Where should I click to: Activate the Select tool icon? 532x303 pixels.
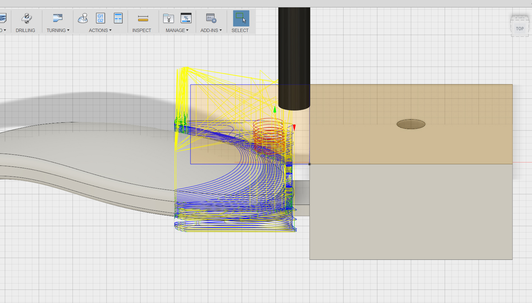(x=241, y=18)
